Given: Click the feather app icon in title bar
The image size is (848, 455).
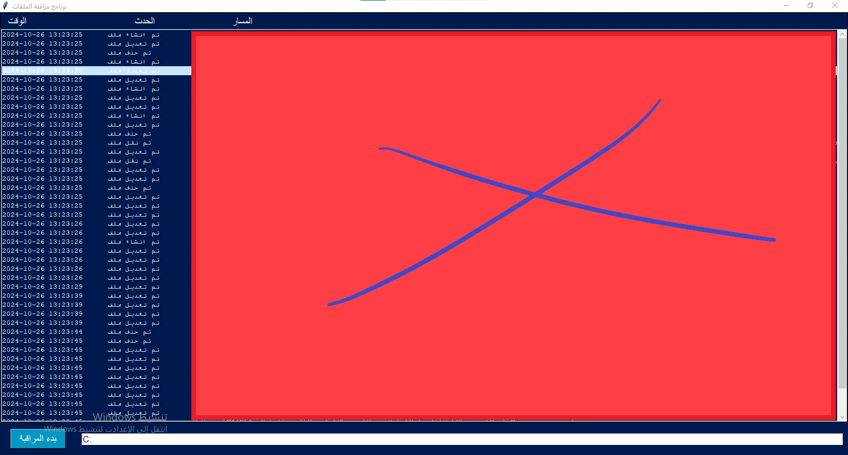Looking at the screenshot, I should (x=5, y=6).
